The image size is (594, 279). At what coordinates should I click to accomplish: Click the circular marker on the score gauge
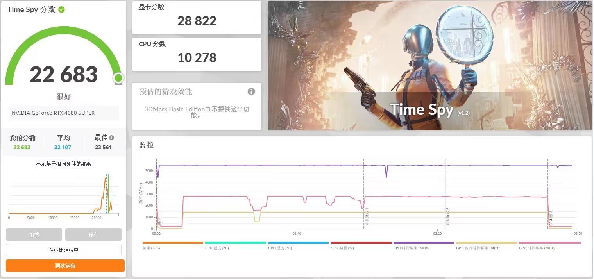pyautogui.click(x=118, y=78)
